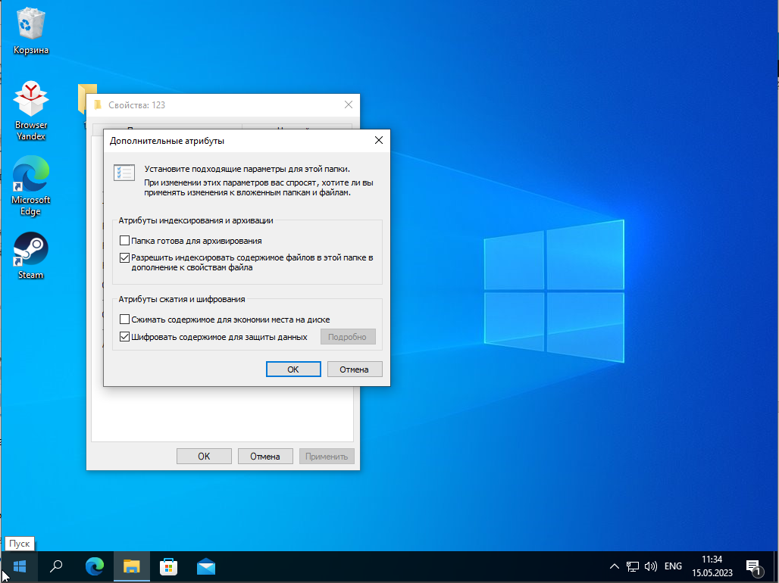
Task: Enable 'Папка готова для архивирования' checkbox
Action: (x=125, y=241)
